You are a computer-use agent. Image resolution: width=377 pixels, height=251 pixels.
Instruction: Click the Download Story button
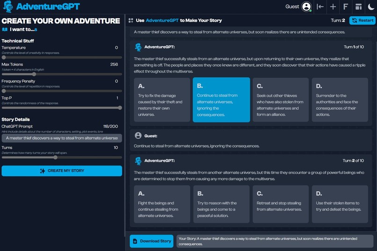(152, 241)
